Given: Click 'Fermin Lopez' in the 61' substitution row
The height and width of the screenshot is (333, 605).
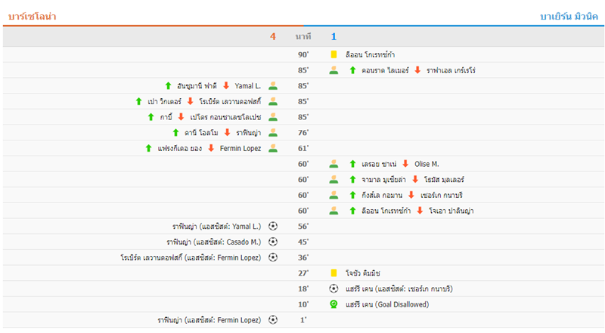Looking at the screenshot, I should (x=240, y=149).
